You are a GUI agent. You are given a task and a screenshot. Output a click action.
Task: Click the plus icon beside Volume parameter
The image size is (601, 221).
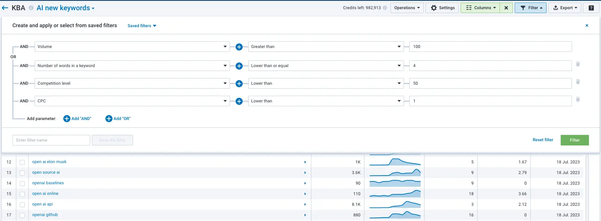coord(239,47)
